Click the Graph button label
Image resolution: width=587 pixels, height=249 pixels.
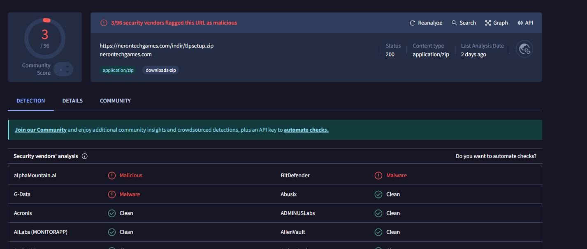501,23
